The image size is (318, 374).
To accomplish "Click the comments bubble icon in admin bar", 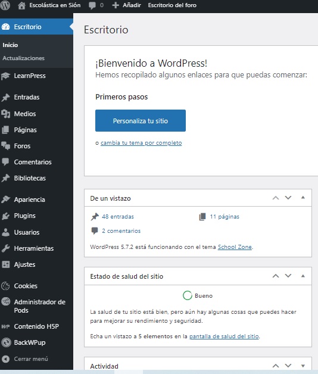I will point(92,5).
